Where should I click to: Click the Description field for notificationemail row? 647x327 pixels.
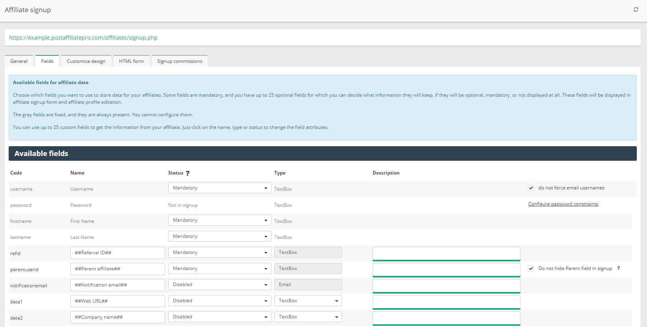[446, 286]
